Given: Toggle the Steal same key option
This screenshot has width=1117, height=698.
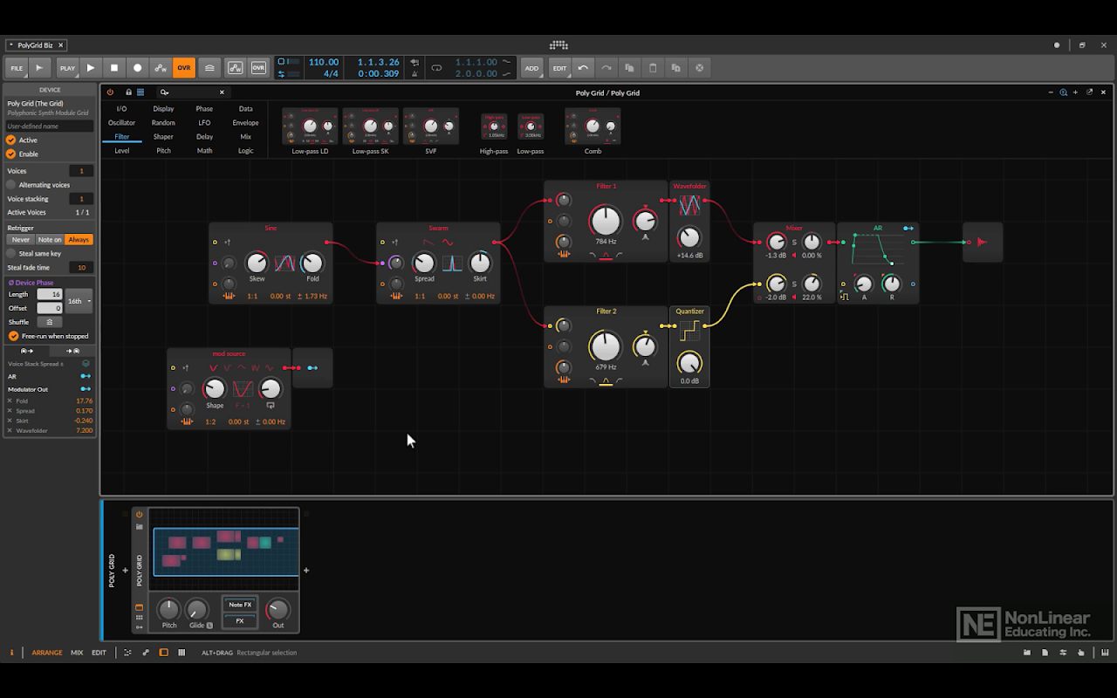Looking at the screenshot, I should (x=11, y=254).
